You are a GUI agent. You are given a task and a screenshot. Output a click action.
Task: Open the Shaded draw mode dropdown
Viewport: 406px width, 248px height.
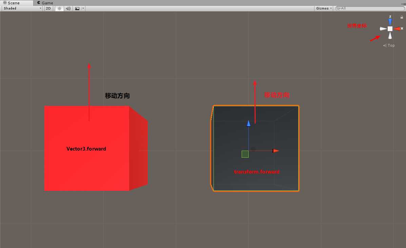tap(22, 8)
